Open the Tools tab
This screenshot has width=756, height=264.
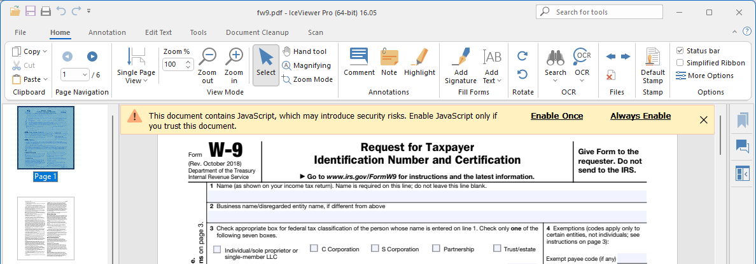[x=198, y=33]
